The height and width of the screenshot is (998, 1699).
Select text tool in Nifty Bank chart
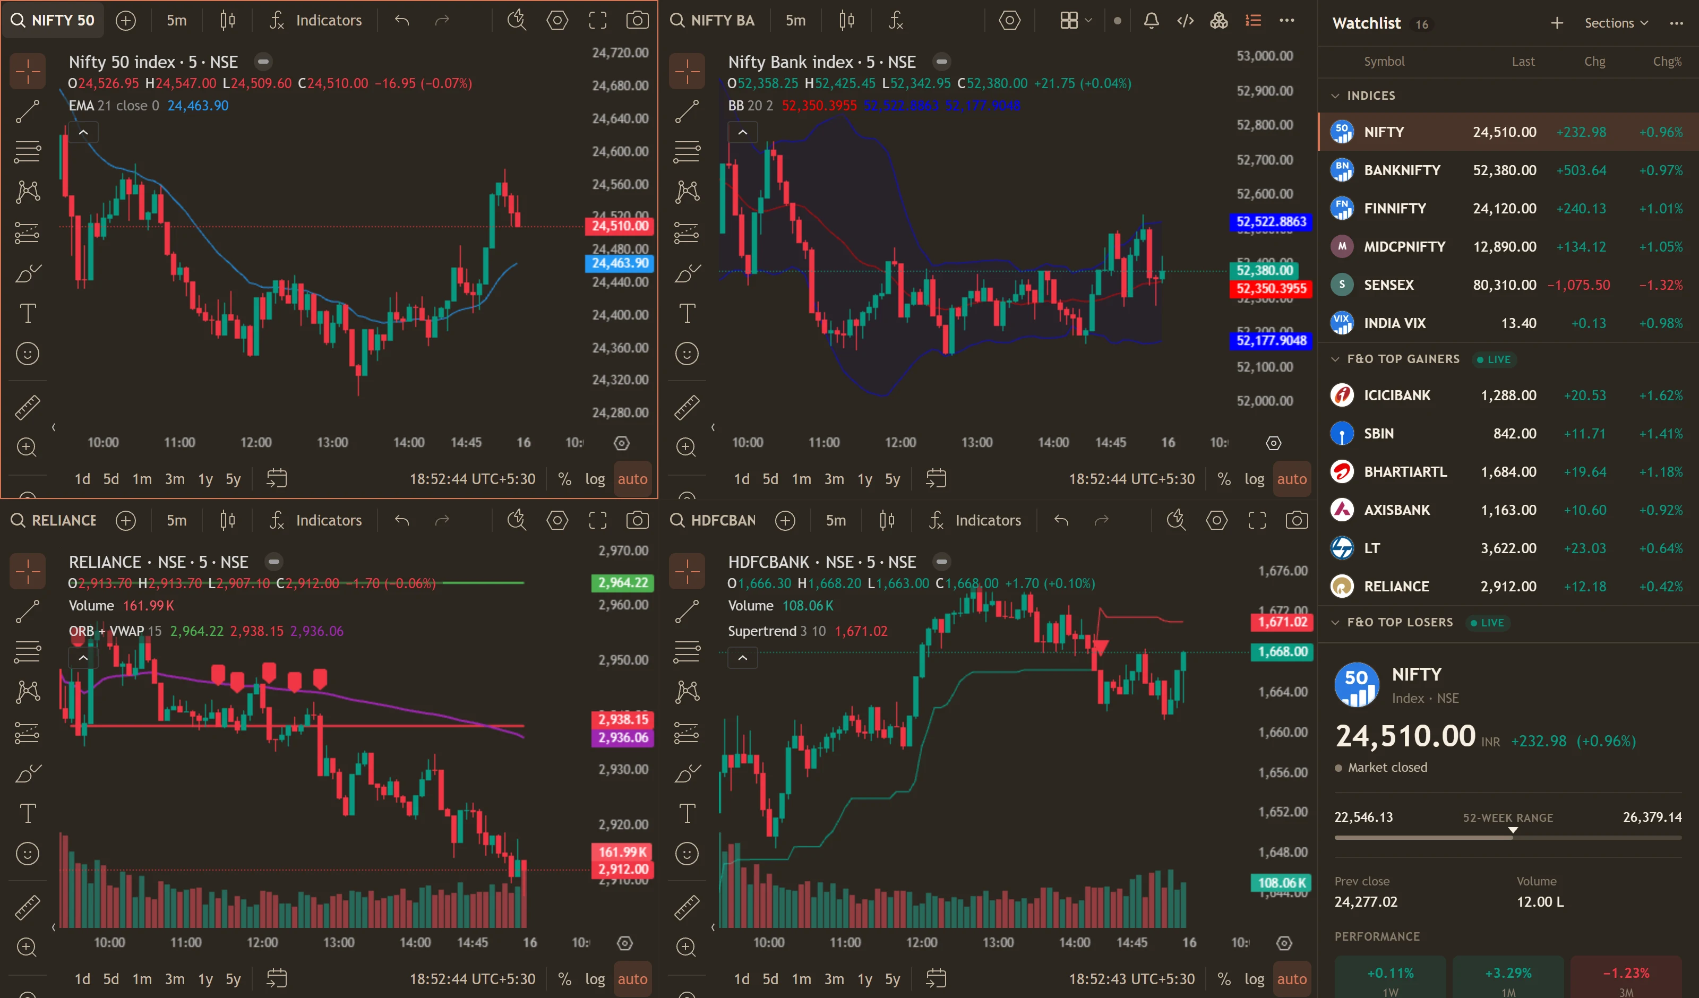coord(687,314)
